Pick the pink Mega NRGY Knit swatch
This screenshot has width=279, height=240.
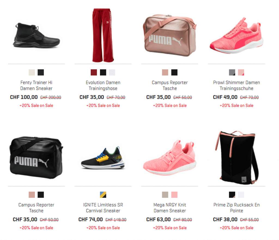point(174,195)
